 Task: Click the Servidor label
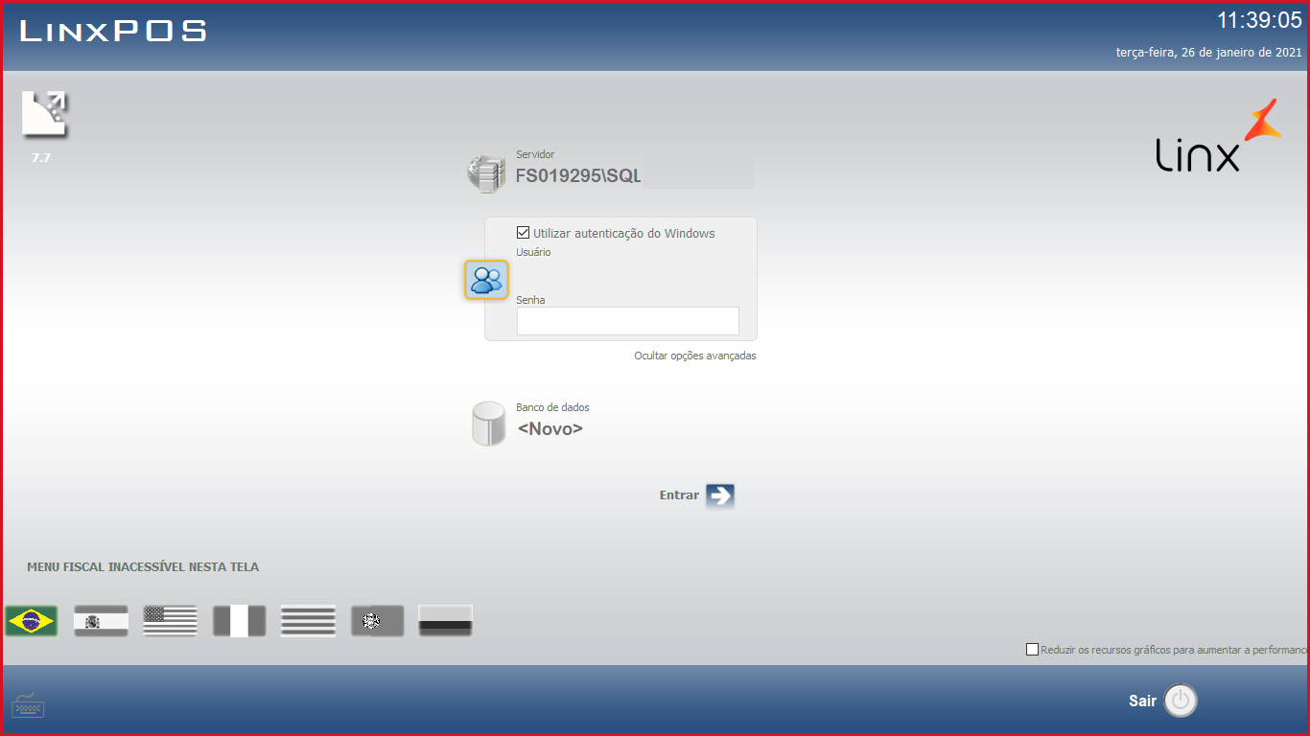(535, 154)
